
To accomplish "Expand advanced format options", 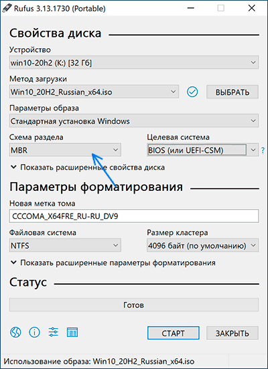I will pyautogui.click(x=113, y=263).
